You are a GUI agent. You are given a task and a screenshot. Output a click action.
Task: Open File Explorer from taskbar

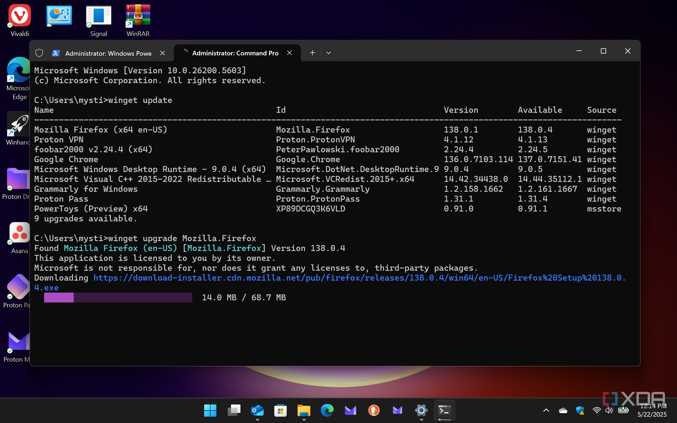click(304, 410)
